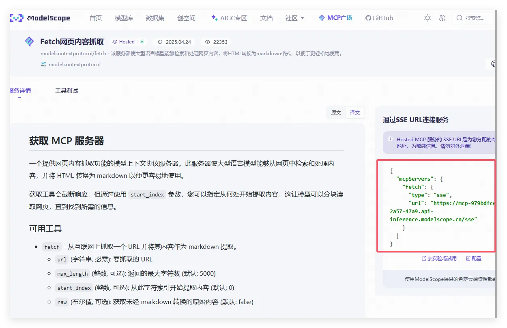Click the view count eye icon

point(208,42)
